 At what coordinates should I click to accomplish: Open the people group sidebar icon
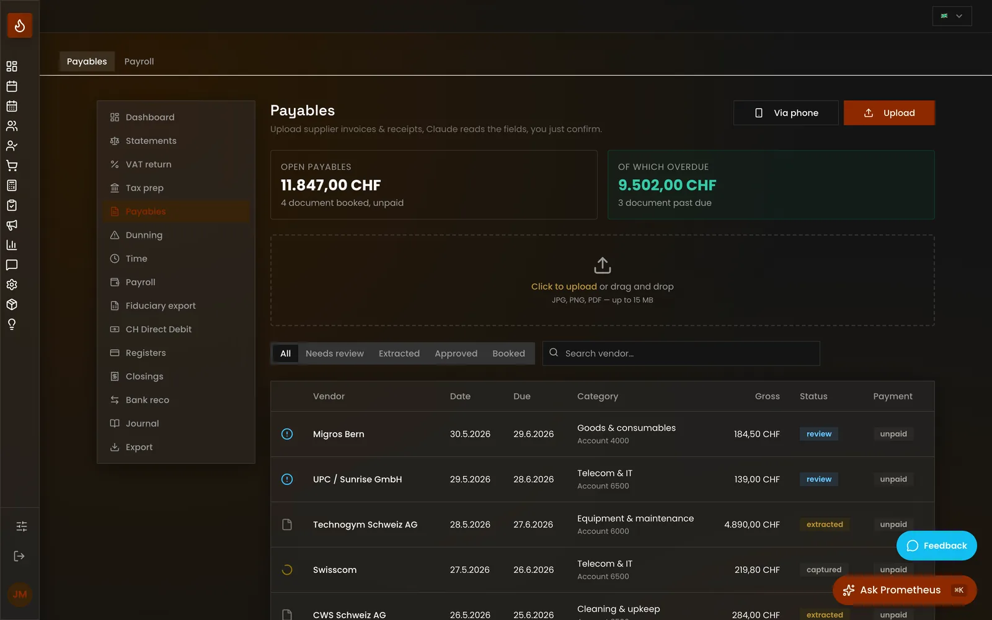tap(12, 126)
